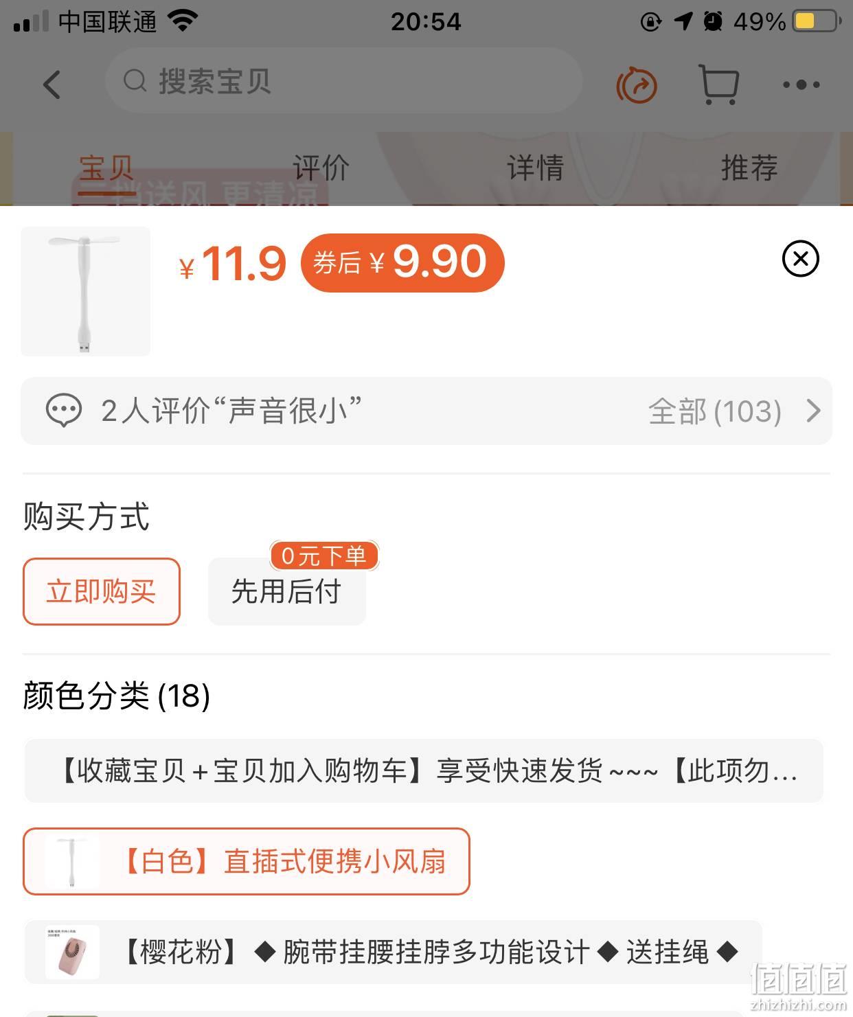Tap the 0元下单 badge
Screen dimensions: 853x1017
point(324,556)
